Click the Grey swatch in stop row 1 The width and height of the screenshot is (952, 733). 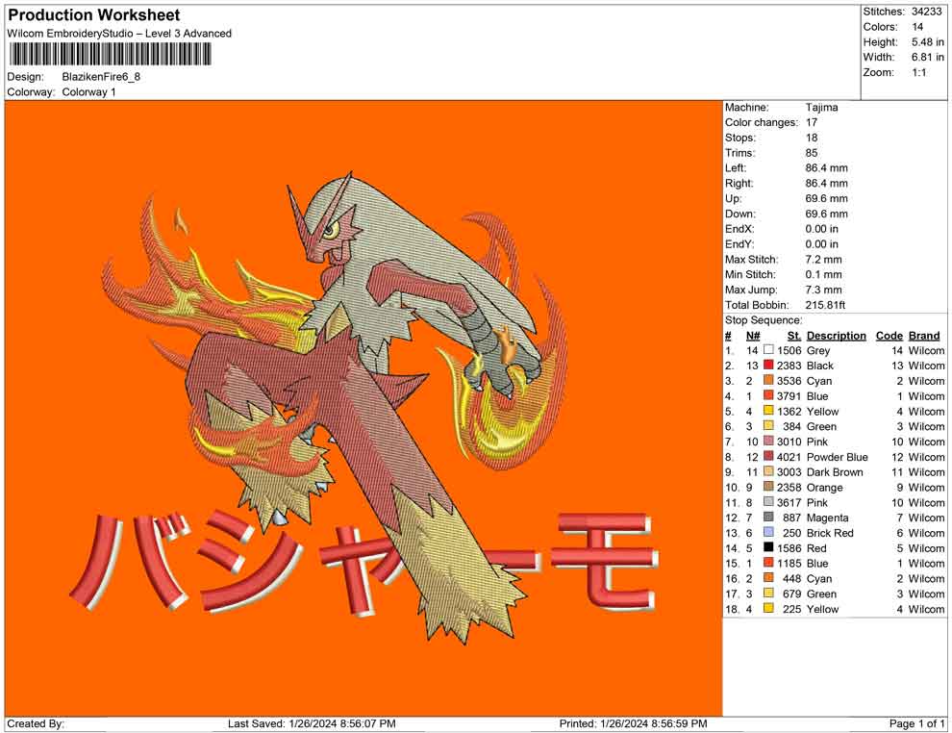coord(768,350)
